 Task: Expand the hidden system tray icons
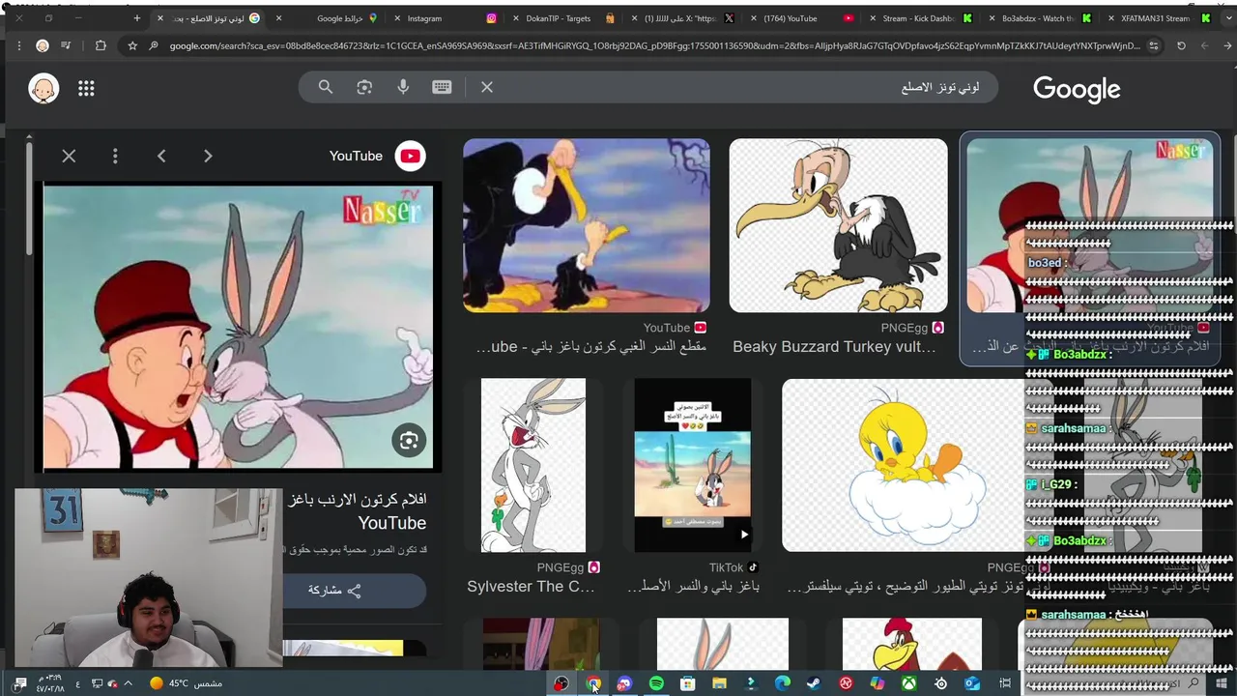[127, 683]
